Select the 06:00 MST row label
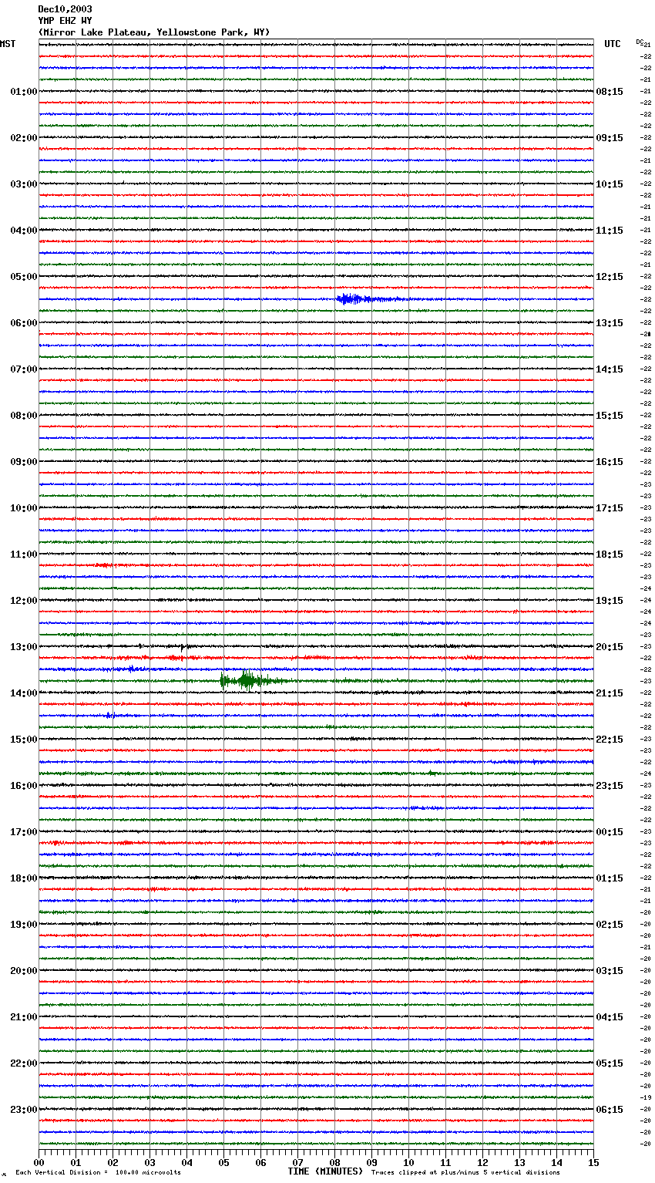655x1183 pixels. tap(24, 323)
